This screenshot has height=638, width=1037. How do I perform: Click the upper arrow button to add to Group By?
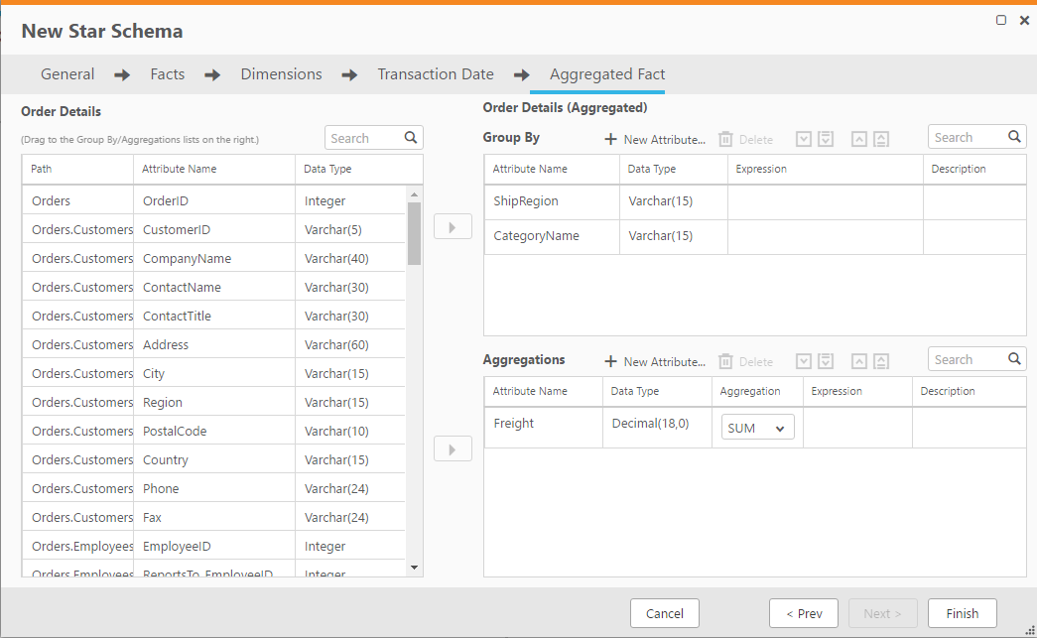coord(453,226)
